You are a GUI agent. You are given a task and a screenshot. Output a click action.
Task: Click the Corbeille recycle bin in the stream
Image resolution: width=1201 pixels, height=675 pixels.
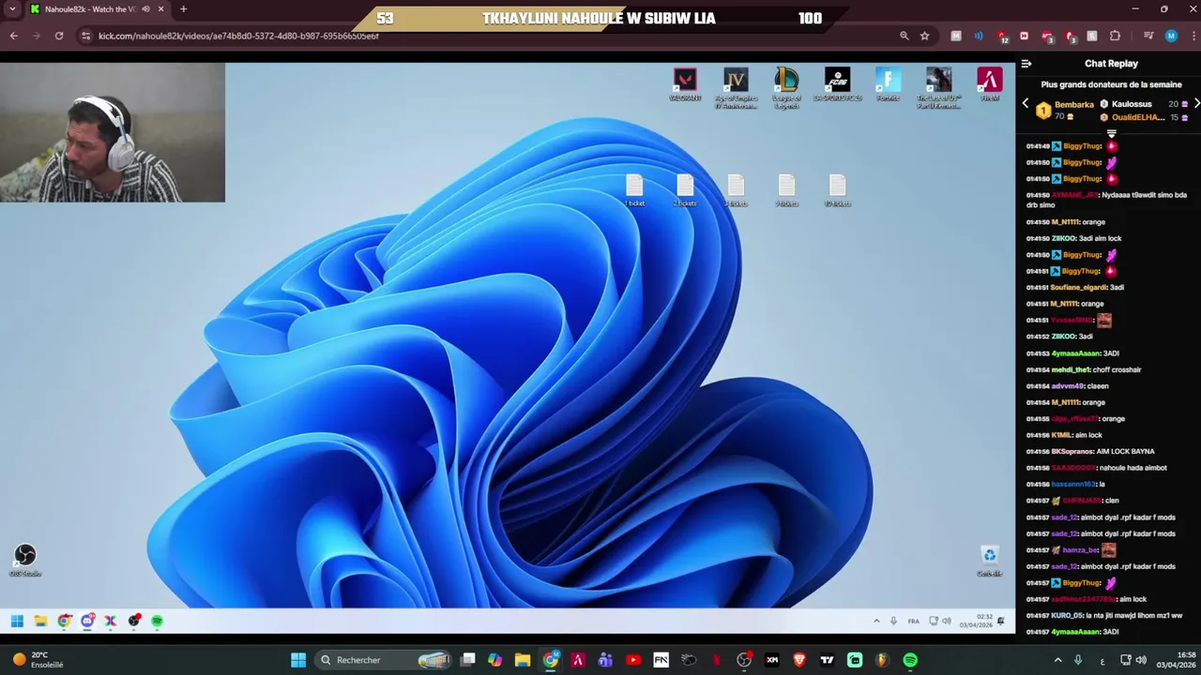coord(989,561)
